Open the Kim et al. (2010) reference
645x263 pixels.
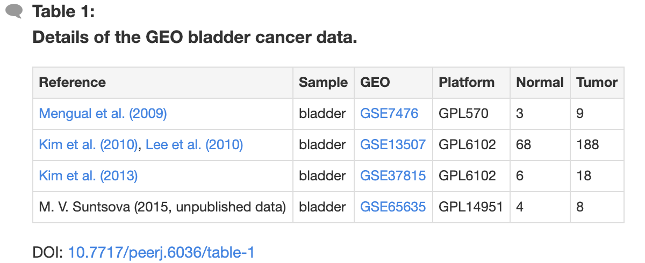88,145
